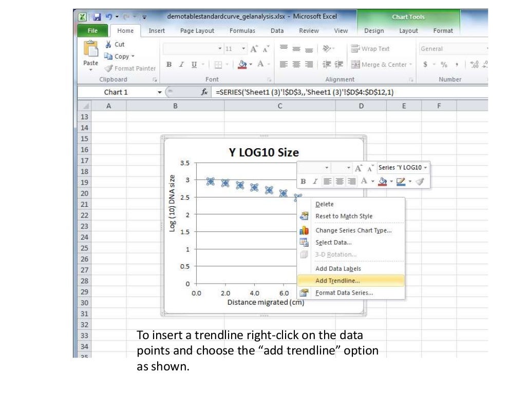Choose Select Data... from context menu
The width and height of the screenshot is (526, 394).
350,243
